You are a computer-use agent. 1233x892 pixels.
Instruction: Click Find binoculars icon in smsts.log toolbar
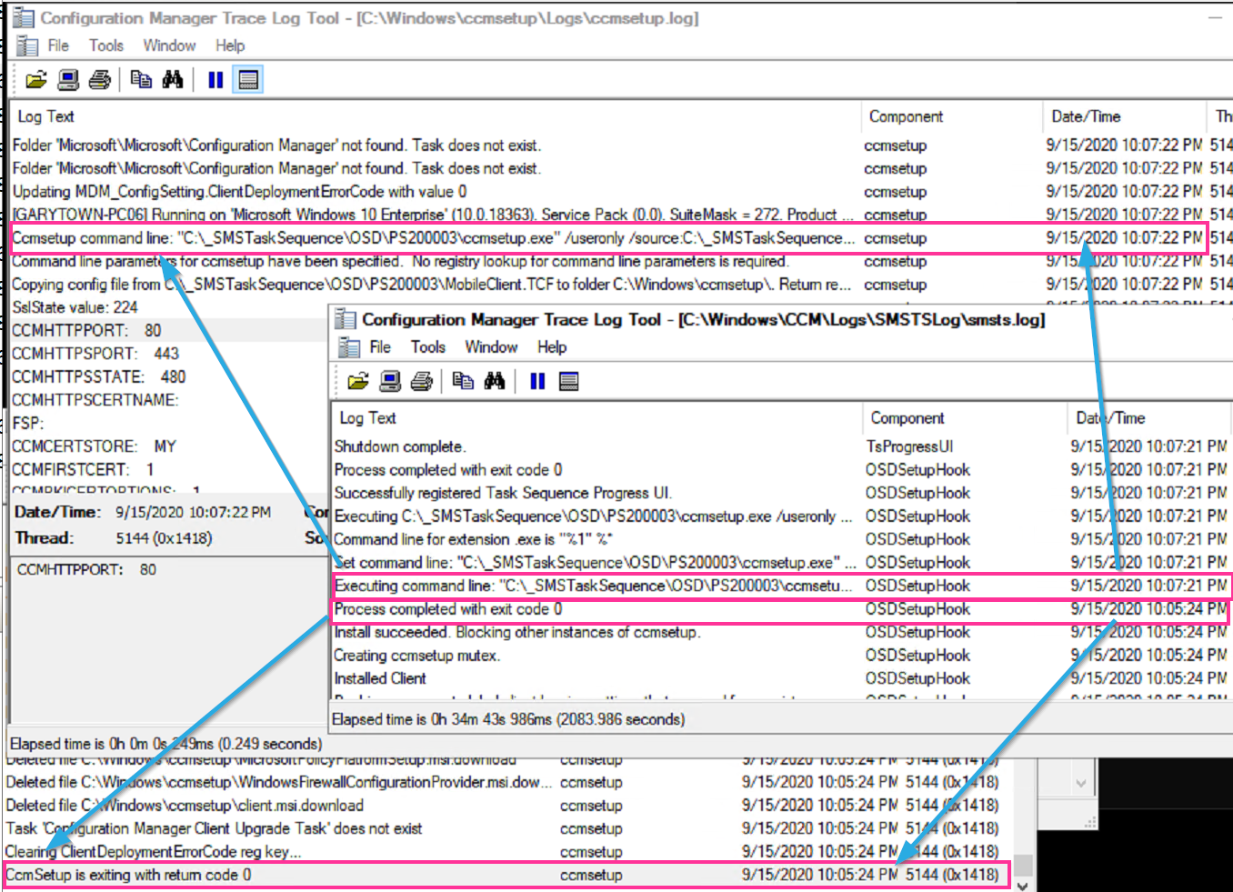tap(495, 381)
